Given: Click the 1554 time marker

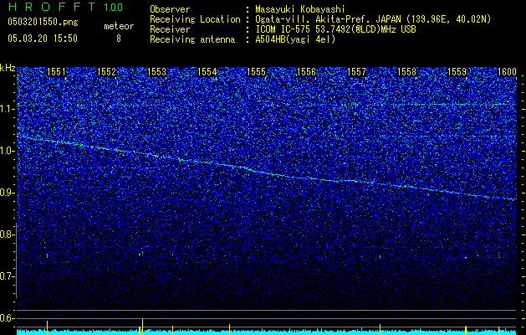Looking at the screenshot, I should (207, 71).
